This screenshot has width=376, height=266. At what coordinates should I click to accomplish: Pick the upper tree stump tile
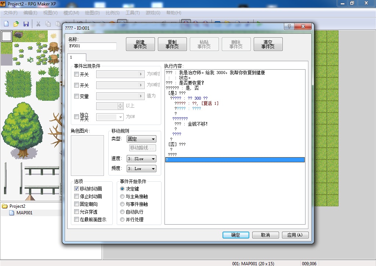[54, 48]
